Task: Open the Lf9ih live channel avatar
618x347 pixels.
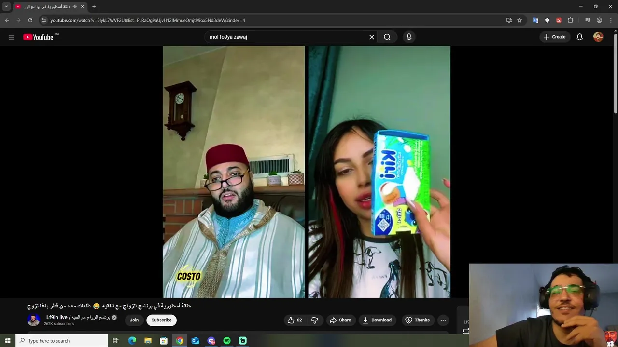Action: (34, 320)
